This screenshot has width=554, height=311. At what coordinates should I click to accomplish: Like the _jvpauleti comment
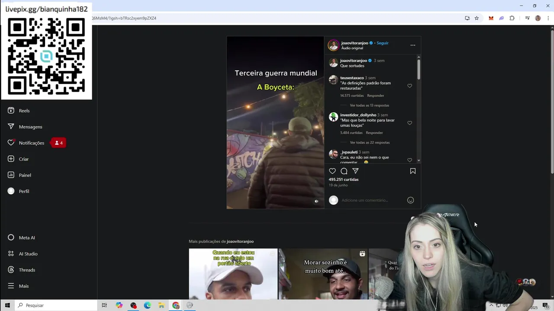pos(409,160)
